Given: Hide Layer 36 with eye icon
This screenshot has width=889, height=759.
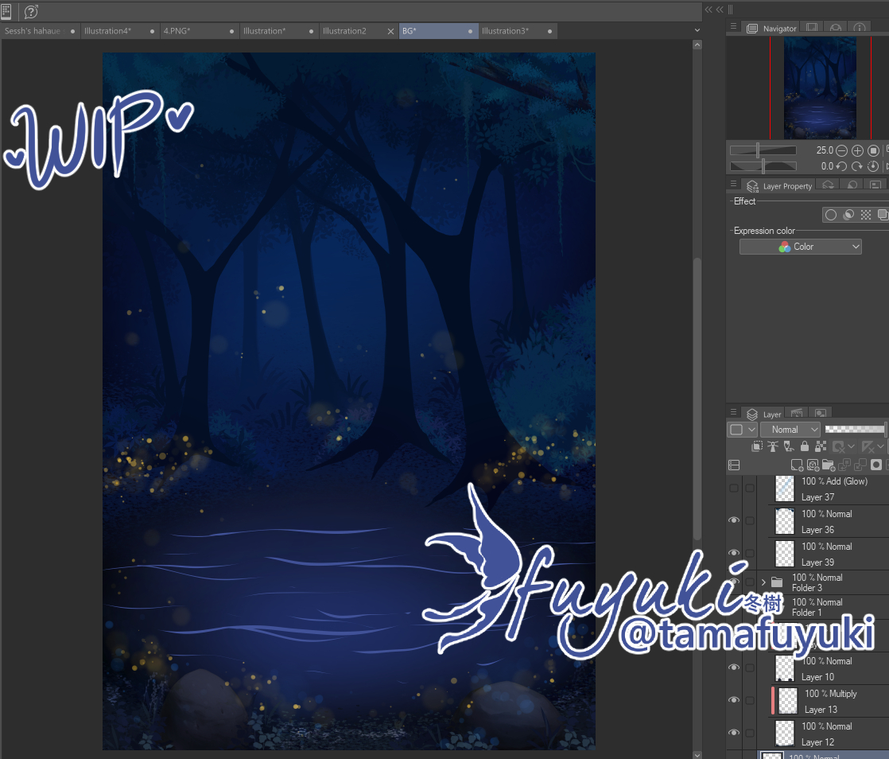Looking at the screenshot, I should click(x=734, y=521).
